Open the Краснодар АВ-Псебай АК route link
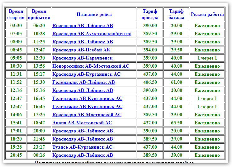Image resolution: width=232 pixels, height=167 pixels. tap(81, 50)
